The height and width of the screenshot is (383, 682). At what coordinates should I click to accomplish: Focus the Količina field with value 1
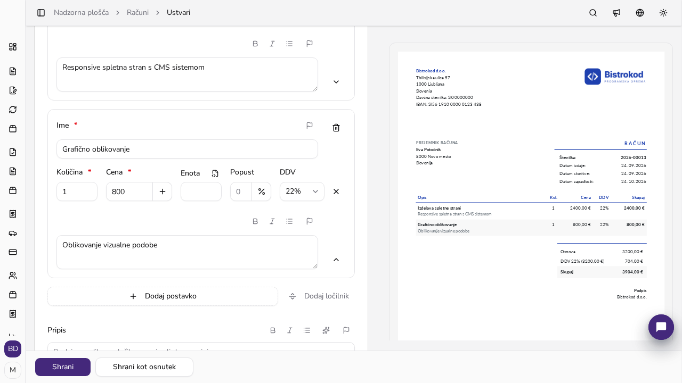(x=77, y=191)
